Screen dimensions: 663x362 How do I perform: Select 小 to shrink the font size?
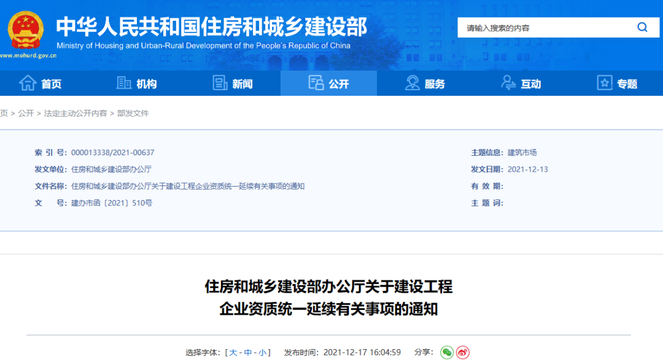[262, 353]
